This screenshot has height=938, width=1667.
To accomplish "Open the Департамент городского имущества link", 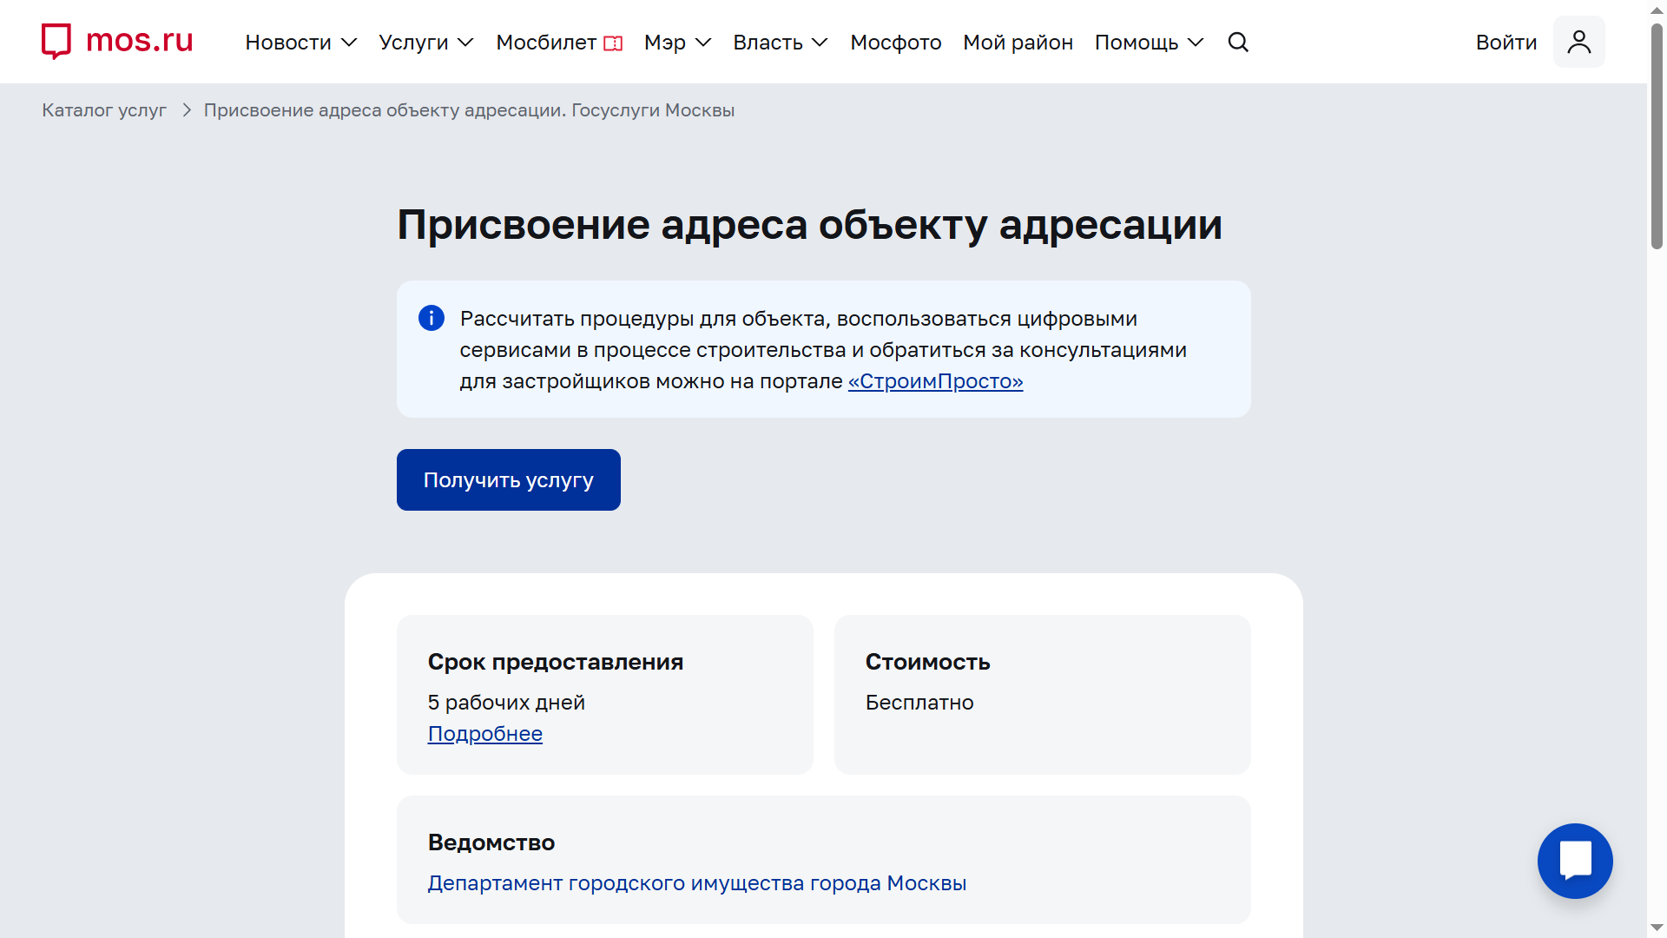I will 696,883.
